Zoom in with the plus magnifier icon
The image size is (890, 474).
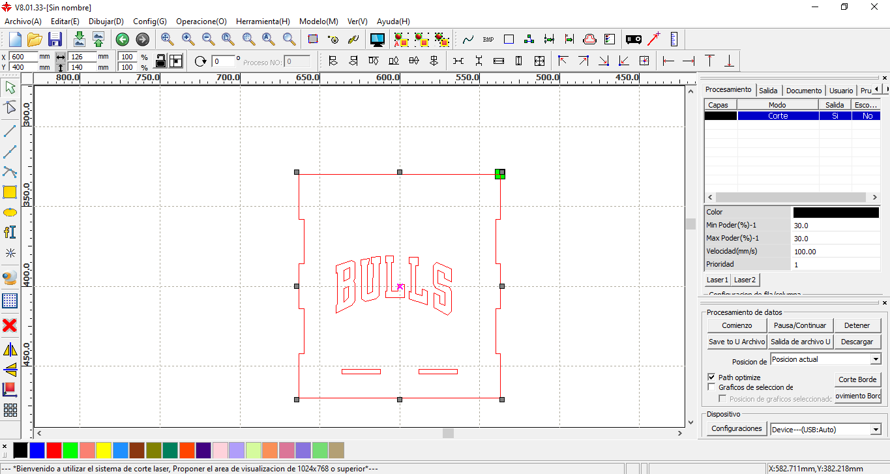188,39
